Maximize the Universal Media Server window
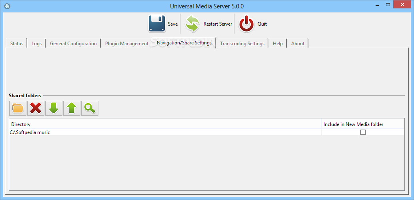This screenshot has width=414, height=200. (x=388, y=4)
